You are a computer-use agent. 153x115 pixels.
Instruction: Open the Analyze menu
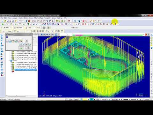coord(15,18)
